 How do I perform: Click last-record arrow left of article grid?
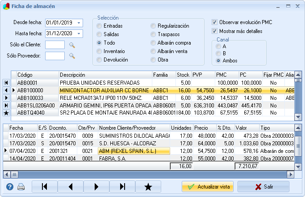(6, 105)
